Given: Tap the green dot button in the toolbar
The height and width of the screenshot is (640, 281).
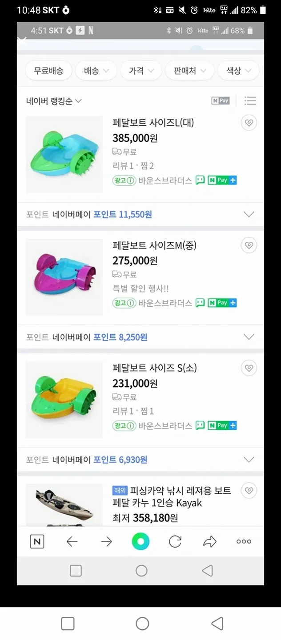Looking at the screenshot, I should point(140,541).
